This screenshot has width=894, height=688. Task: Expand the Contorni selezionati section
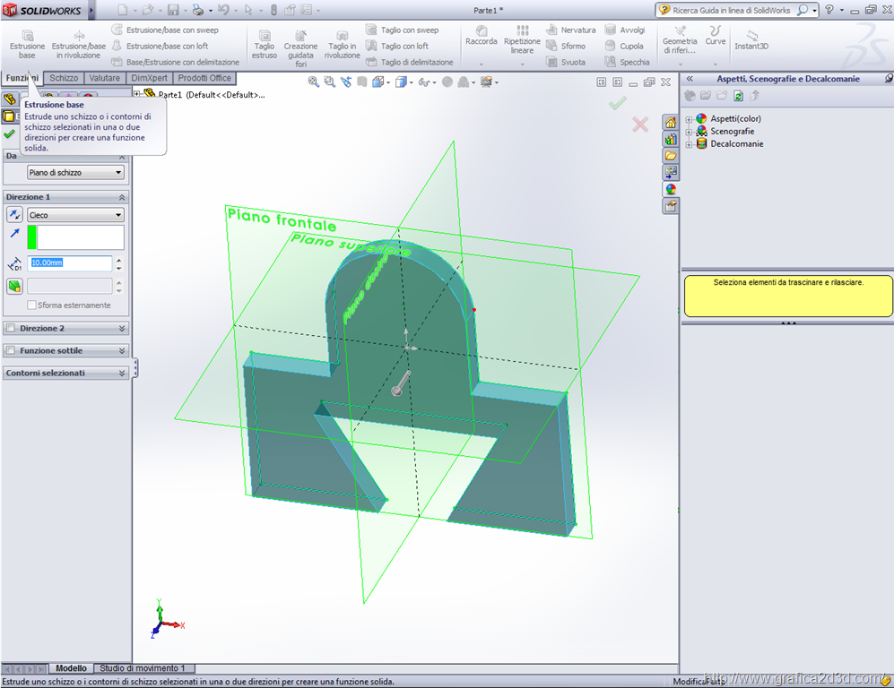122,373
